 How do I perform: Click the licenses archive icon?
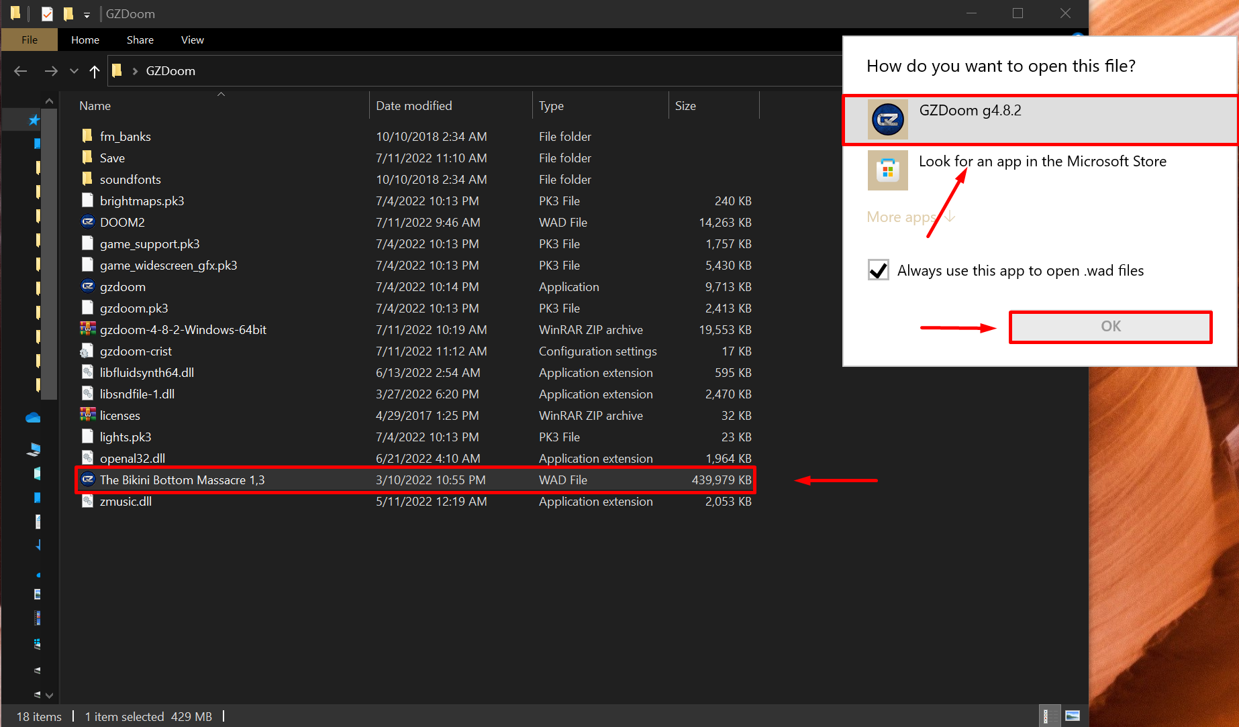click(x=87, y=415)
